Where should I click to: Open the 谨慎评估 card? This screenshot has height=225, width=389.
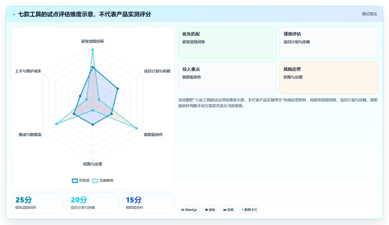point(329,43)
